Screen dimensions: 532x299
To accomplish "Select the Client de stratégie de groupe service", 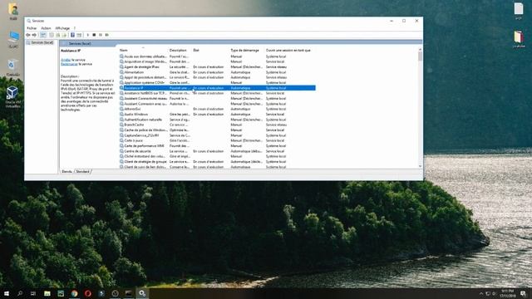I will (x=145, y=162).
